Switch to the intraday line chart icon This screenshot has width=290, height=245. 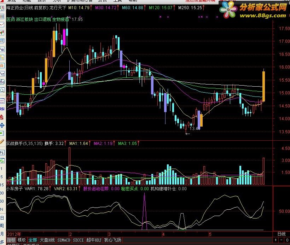[2, 25]
